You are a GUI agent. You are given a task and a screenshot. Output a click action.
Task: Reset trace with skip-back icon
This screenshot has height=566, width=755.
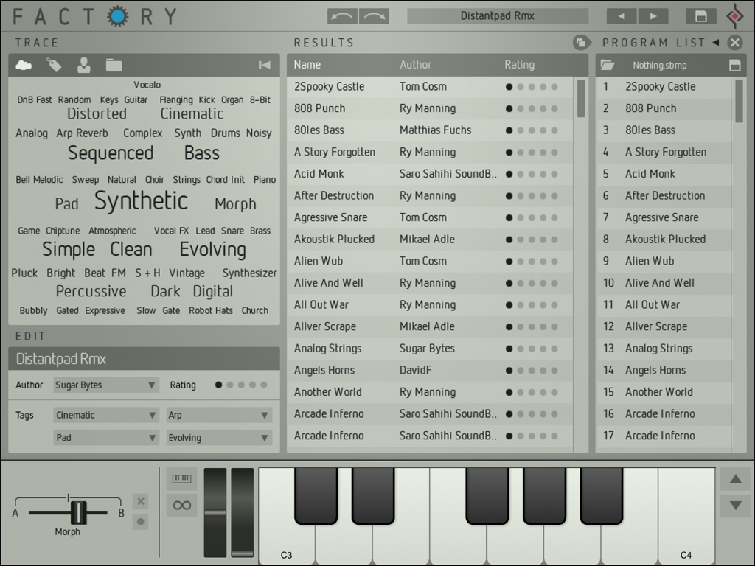[x=265, y=65]
